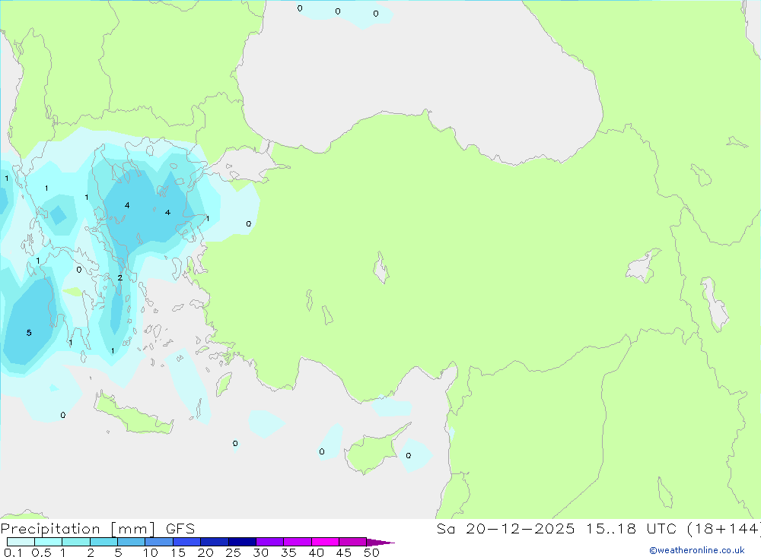
Task: Click the '(18+144)' forecast offset text
Action: coord(724,528)
